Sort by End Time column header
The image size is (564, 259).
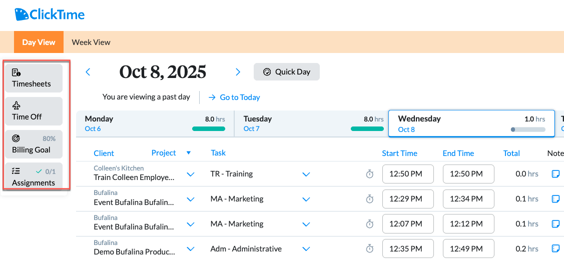[458, 153]
